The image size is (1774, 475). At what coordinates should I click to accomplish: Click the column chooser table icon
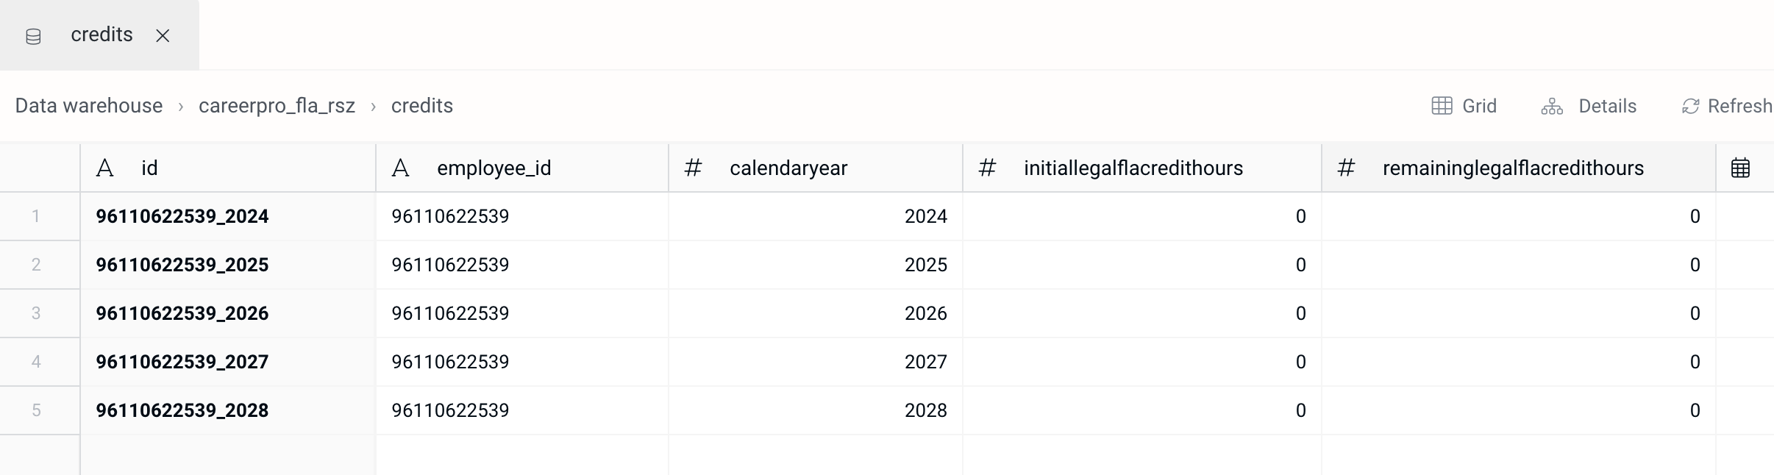[x=1740, y=168]
